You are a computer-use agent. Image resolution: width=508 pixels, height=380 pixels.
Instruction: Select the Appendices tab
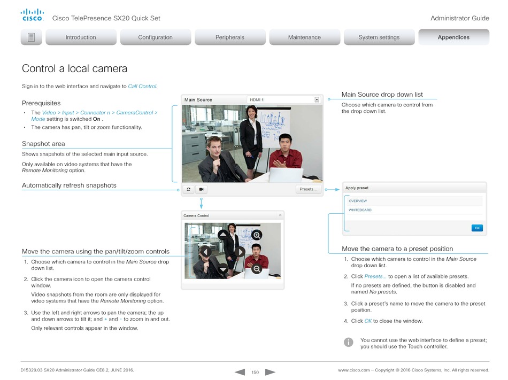[453, 37]
